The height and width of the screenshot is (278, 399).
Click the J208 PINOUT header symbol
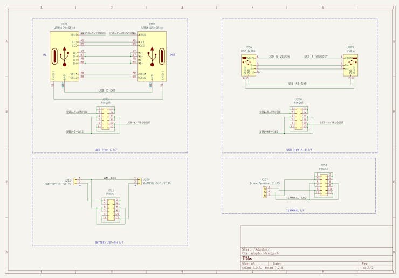coord(324,184)
